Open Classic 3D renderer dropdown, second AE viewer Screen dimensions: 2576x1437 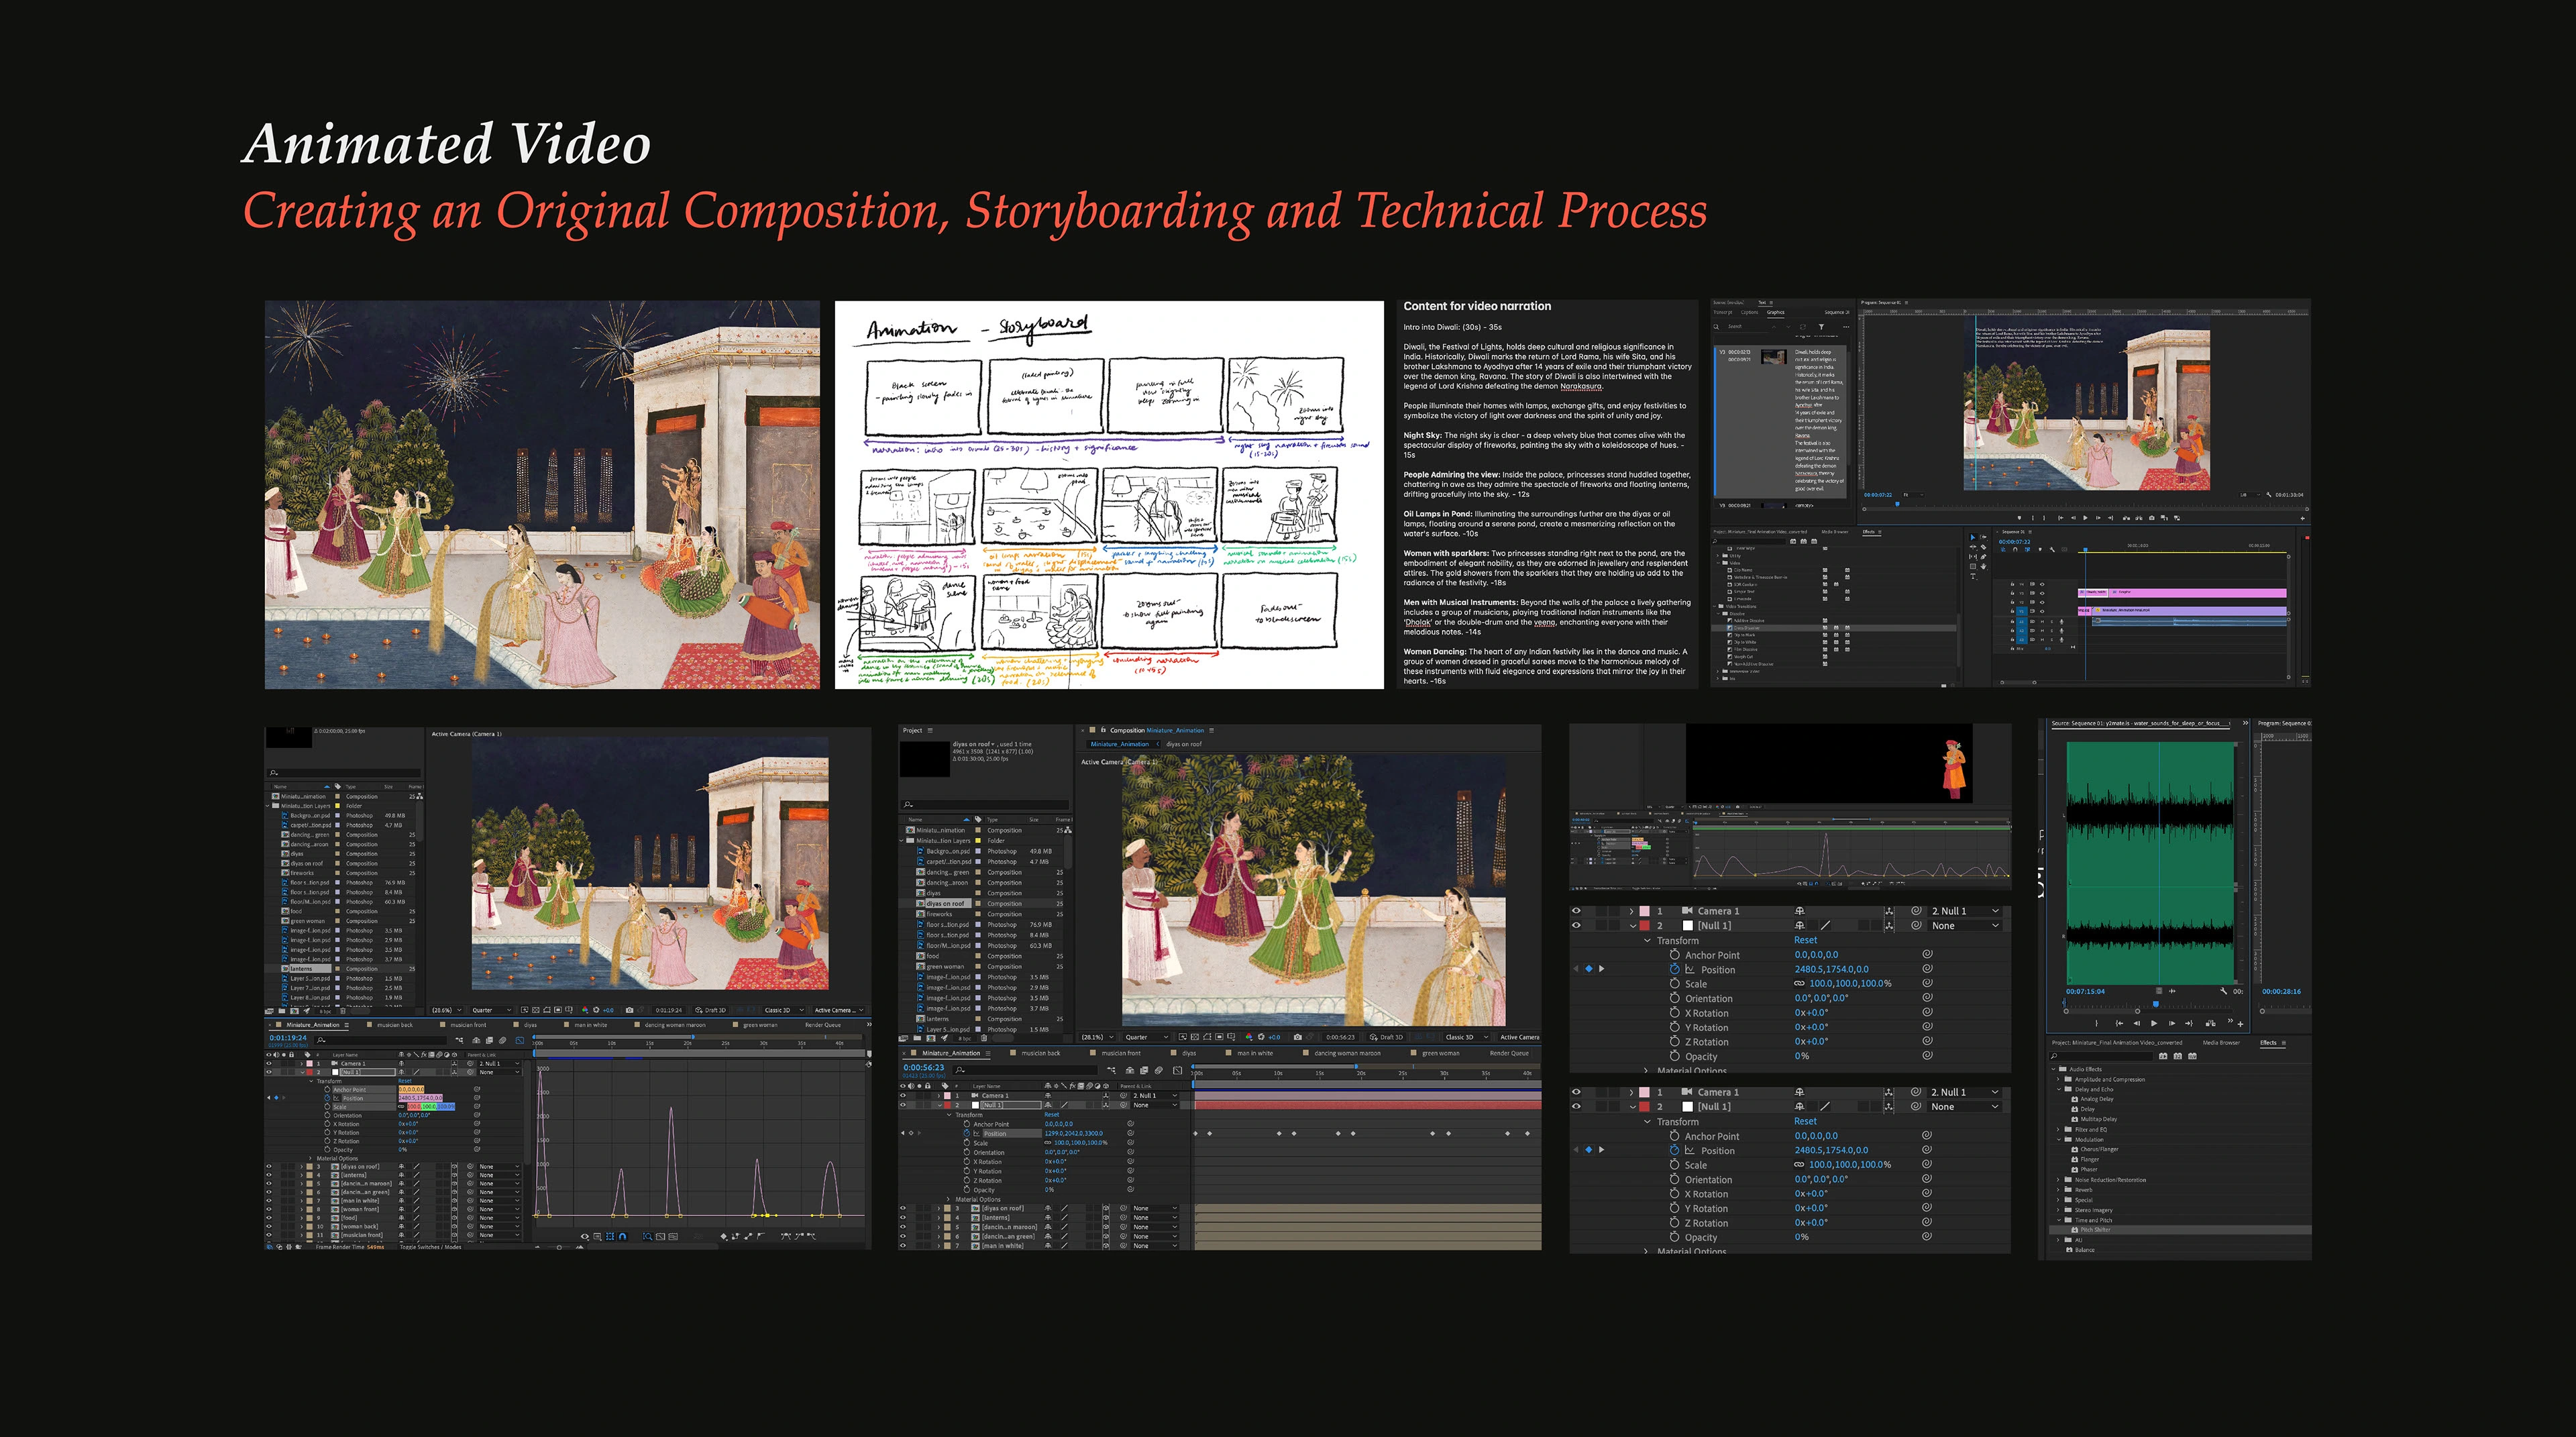(1467, 1037)
